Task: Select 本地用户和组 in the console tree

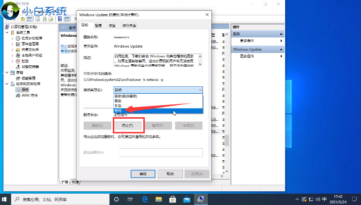Action: click(32, 55)
